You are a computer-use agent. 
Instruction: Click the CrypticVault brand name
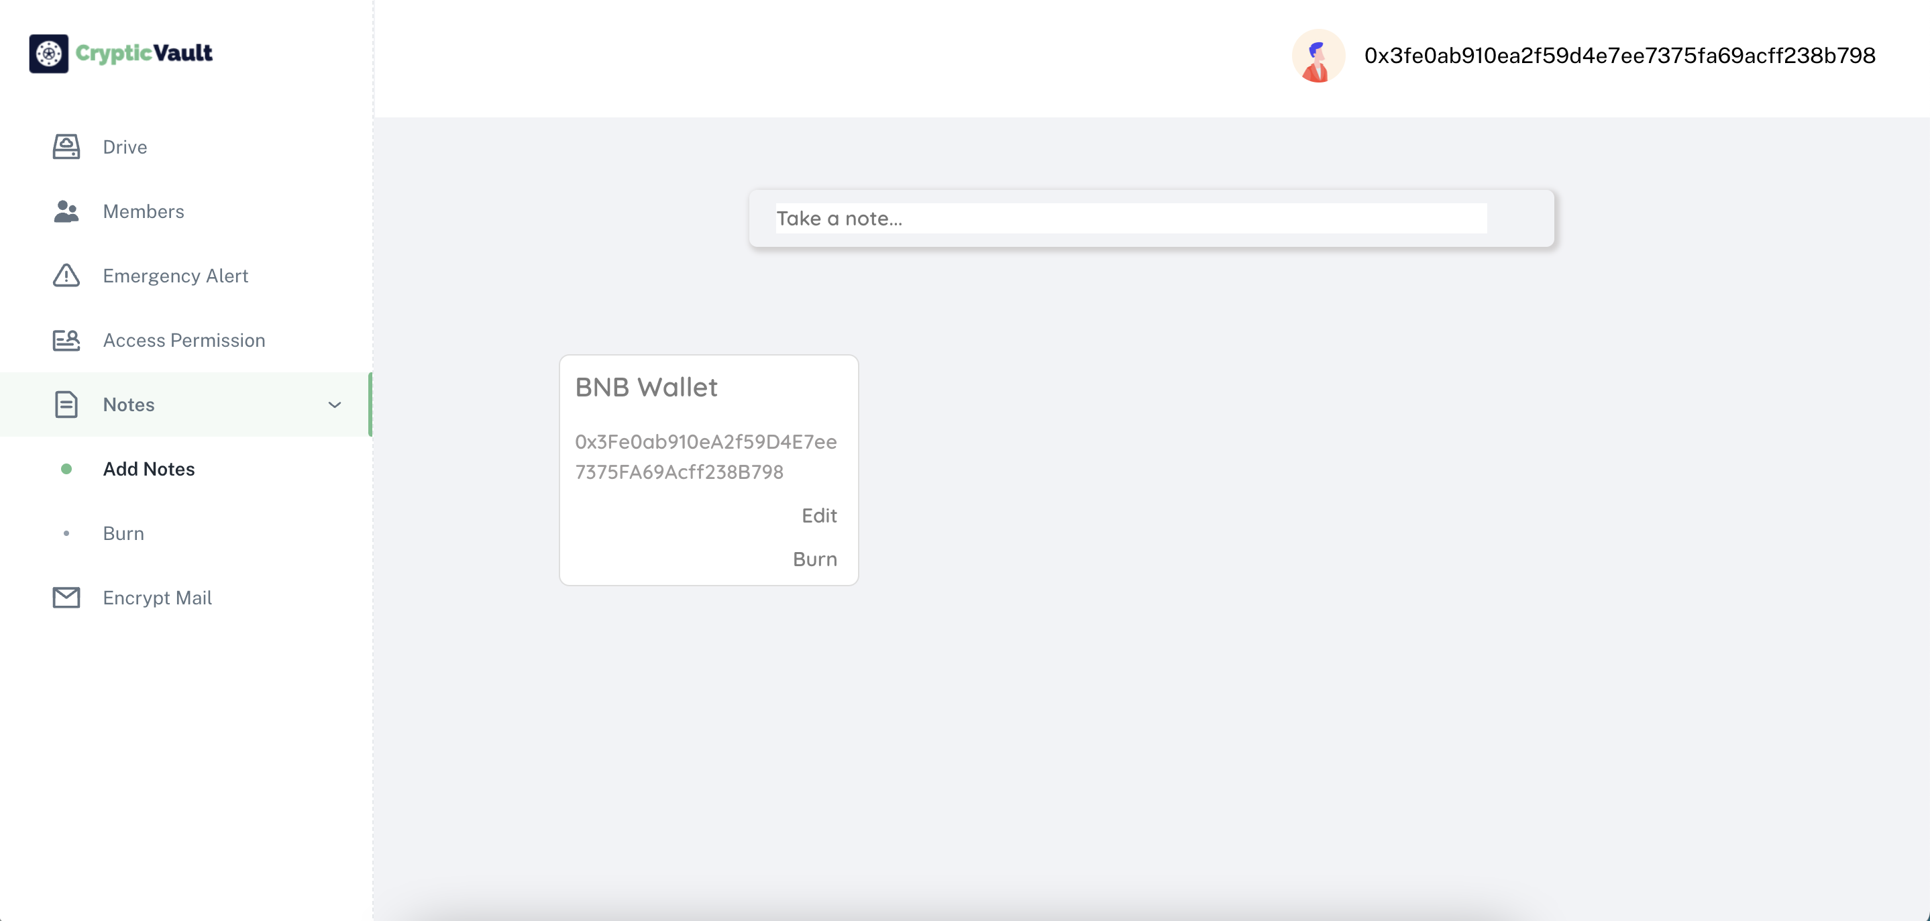point(144,53)
